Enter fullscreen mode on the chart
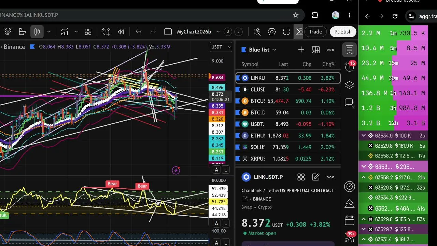Viewport: 437px width, 246px height. click(286, 32)
